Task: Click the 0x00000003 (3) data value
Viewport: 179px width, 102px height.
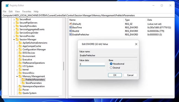Action: coord(154,35)
